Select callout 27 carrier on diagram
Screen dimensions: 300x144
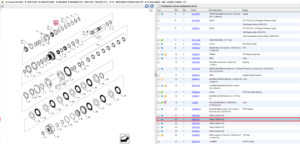pyautogui.click(x=58, y=136)
